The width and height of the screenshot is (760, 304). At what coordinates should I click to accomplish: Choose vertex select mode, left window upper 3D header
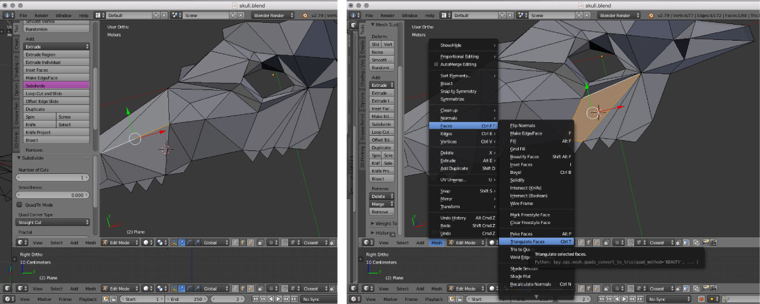coord(235,242)
